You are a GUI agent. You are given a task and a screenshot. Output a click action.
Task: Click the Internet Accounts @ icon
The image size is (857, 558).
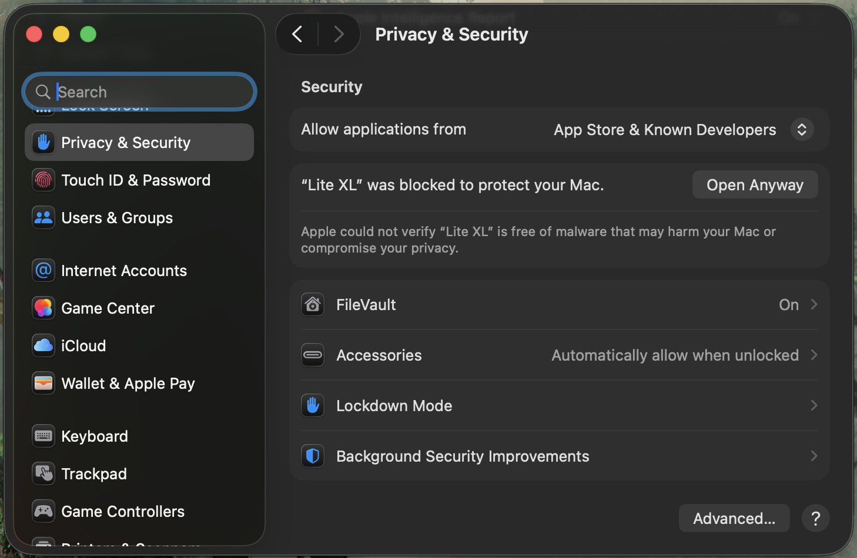pos(43,270)
